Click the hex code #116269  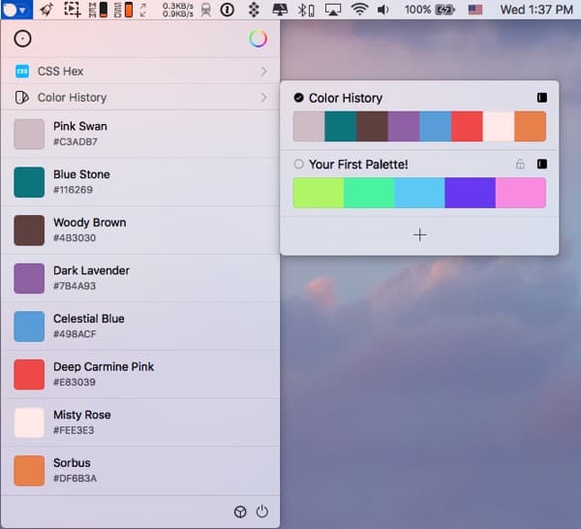73,190
